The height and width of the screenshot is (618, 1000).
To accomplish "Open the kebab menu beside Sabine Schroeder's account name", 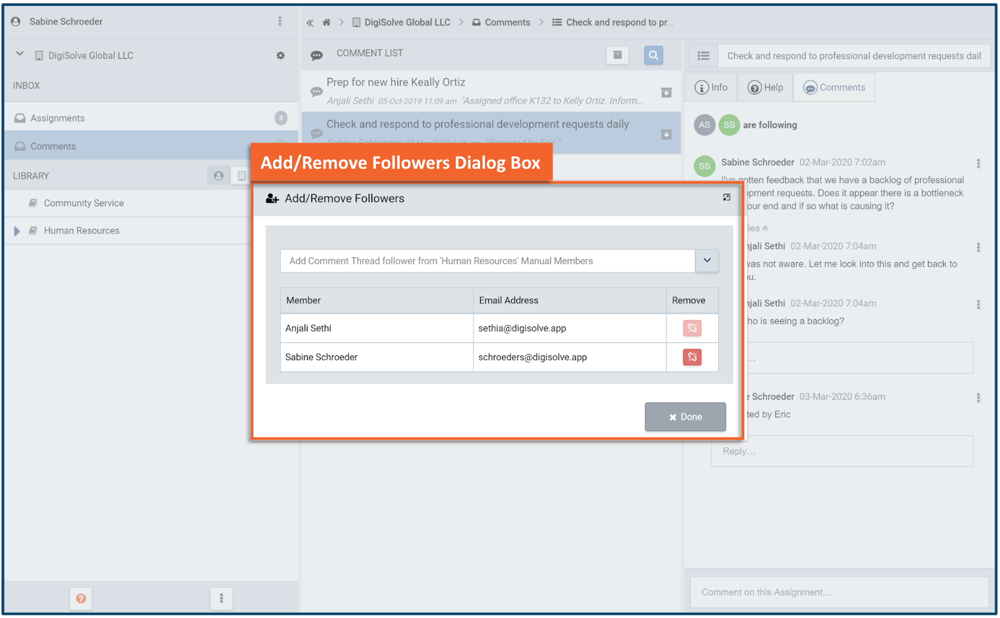I will coord(280,21).
